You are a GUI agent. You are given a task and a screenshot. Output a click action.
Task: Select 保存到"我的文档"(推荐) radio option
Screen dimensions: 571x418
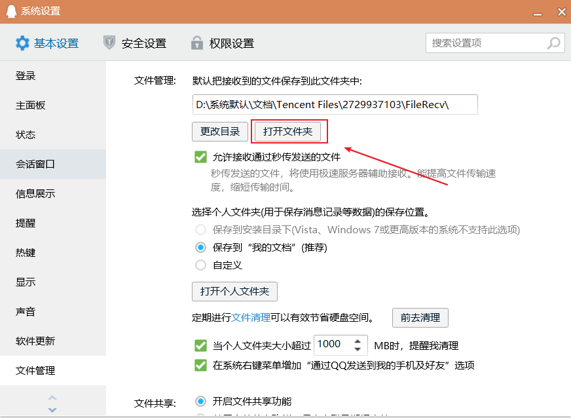[x=200, y=248]
